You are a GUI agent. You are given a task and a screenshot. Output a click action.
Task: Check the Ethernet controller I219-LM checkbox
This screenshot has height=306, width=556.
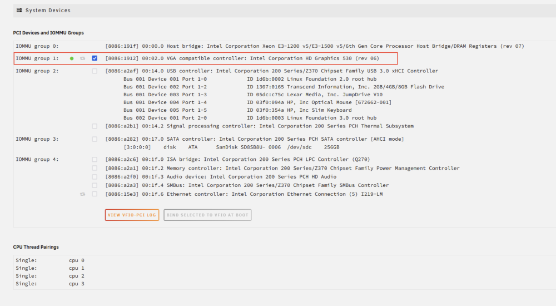(x=95, y=194)
